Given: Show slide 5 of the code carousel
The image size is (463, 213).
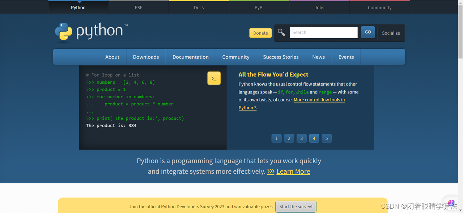Looking at the screenshot, I should 327,138.
